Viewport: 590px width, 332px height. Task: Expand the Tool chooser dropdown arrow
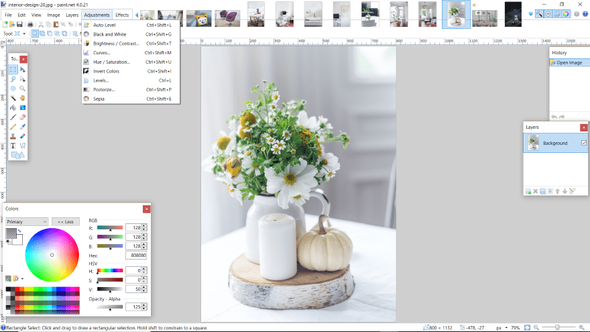pos(24,33)
